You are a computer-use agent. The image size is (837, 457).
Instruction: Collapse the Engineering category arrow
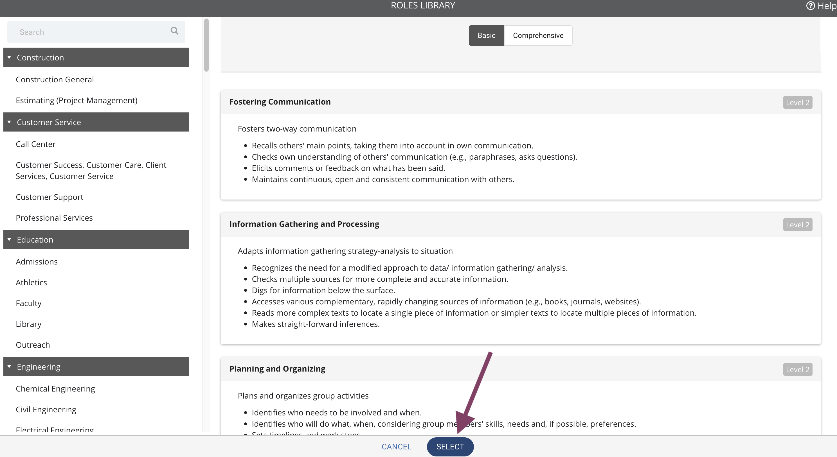point(9,367)
